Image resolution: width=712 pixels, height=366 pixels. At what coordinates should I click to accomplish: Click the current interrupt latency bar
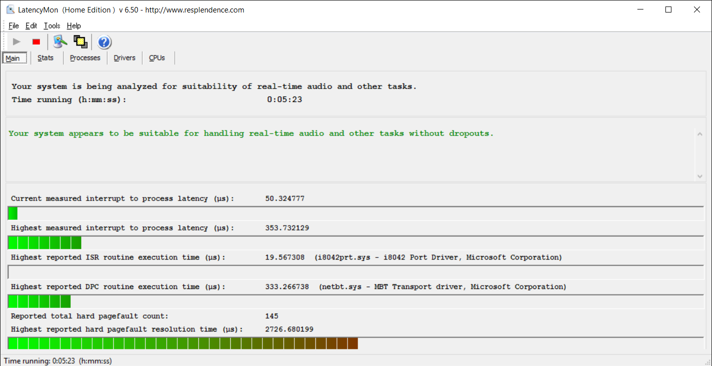[x=355, y=213]
